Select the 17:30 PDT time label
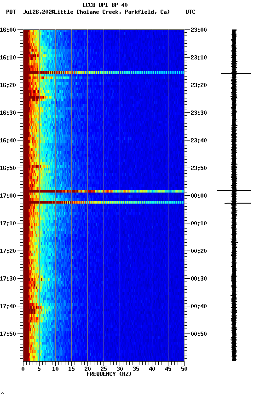Screen dimensions: 254x398 [8, 279]
